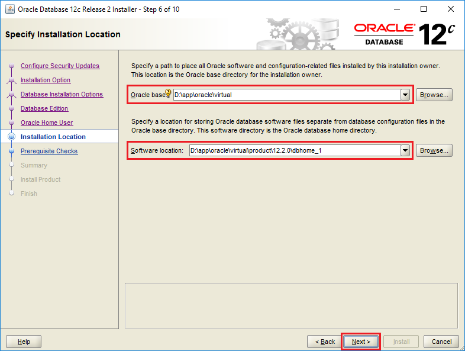This screenshot has height=351, width=465.
Task: Go to Installation Option step
Action: click(x=46, y=80)
